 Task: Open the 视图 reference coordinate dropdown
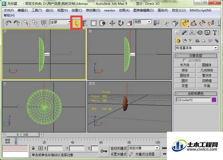click(149, 22)
